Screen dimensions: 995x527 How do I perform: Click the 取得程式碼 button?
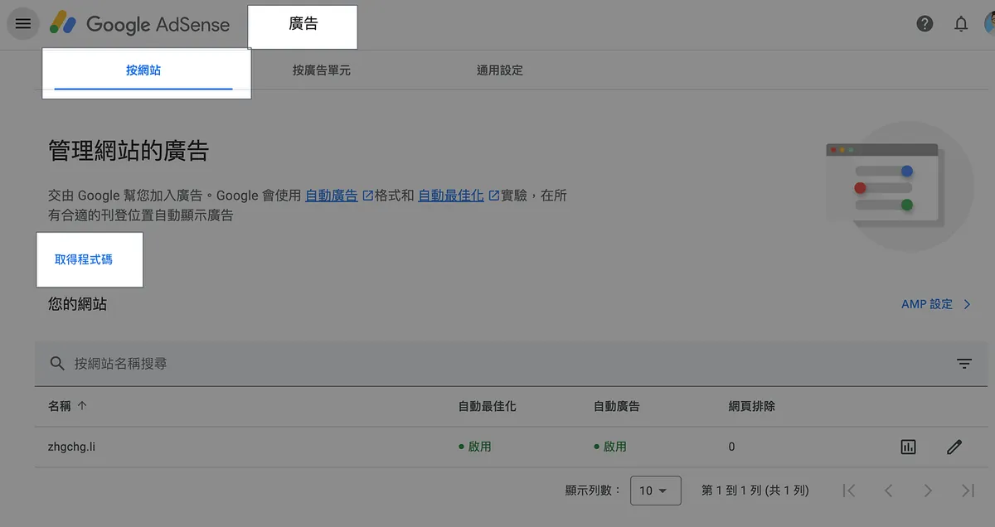(84, 259)
